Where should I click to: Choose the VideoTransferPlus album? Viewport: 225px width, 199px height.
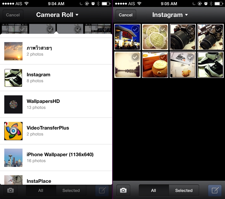coord(56,131)
